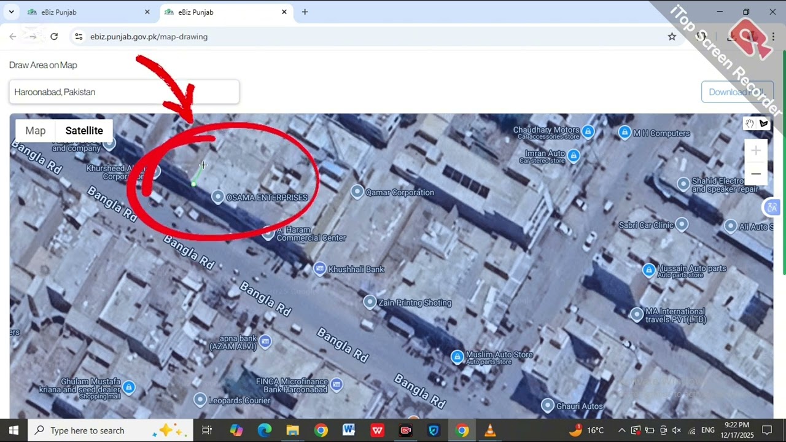The height and width of the screenshot is (442, 786).
Task: Click the Khushhali Bank map marker
Action: [319, 269]
